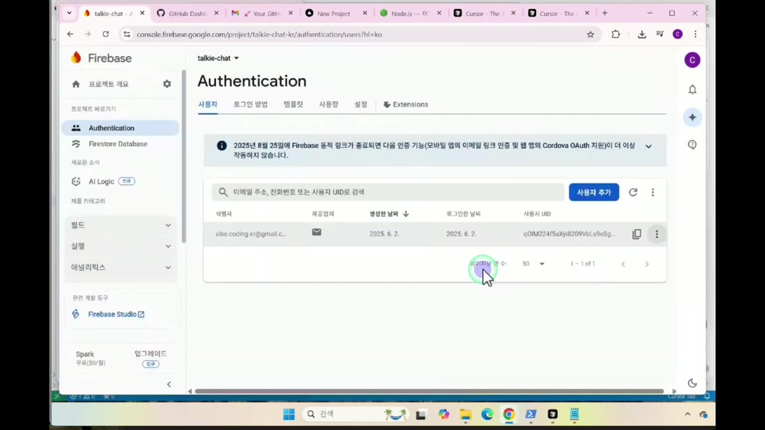
Task: Click the Windows taskbar search box
Action: coord(356,415)
